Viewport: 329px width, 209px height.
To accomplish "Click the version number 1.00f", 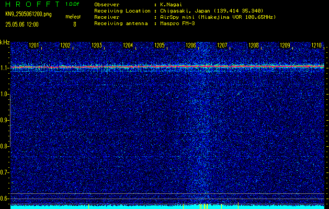I will (72, 4).
